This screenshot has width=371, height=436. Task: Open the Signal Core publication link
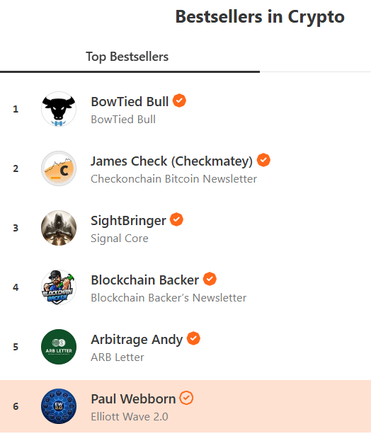coord(120,239)
